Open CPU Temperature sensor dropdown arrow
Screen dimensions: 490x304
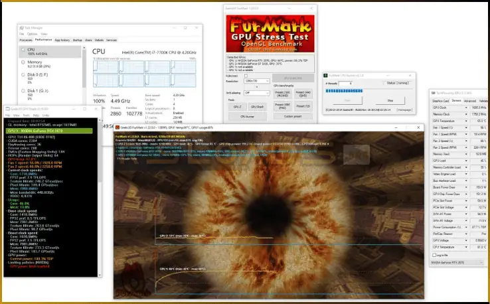tap(466, 247)
